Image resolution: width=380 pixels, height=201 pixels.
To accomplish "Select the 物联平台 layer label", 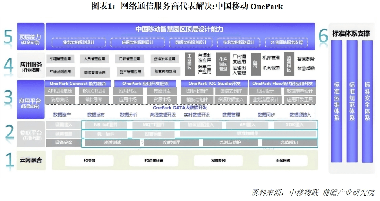I will pos(31,134).
